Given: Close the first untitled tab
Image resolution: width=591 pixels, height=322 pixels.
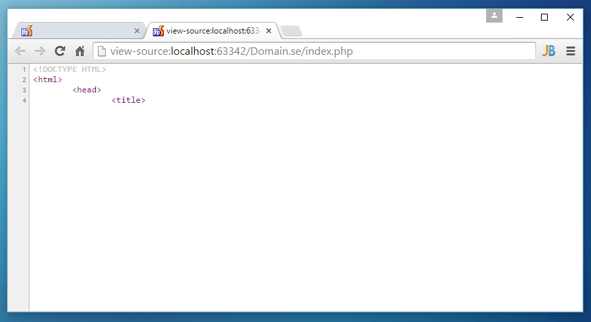Looking at the screenshot, I should pyautogui.click(x=136, y=31).
